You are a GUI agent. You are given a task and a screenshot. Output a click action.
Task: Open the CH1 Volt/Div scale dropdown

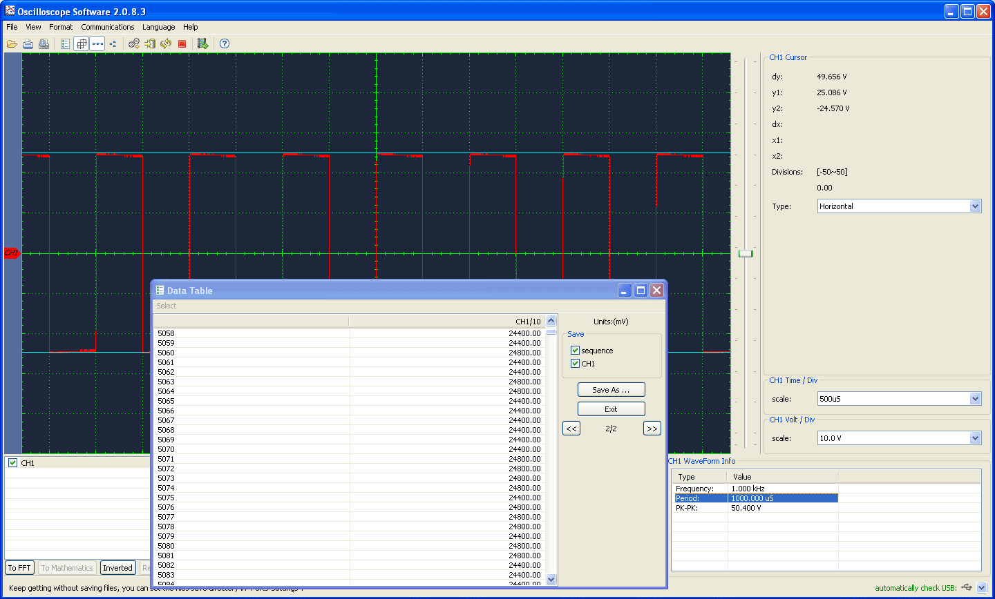pos(975,438)
